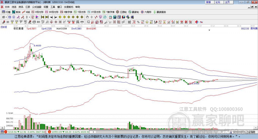This screenshot has height=139, width=258.
Task: Open the 浏览 menu
Action: coord(14,7)
